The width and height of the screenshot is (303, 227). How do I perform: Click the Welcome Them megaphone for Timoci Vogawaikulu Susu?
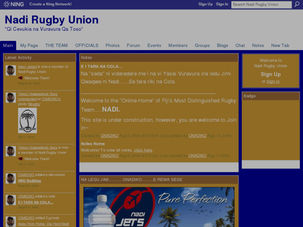[20, 159]
